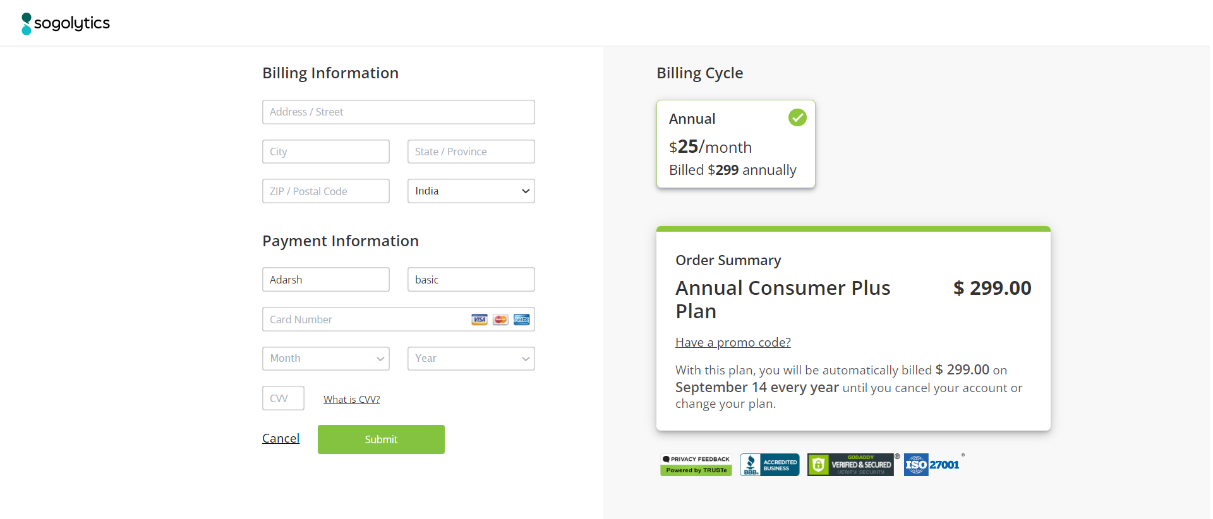Image resolution: width=1213 pixels, height=519 pixels.
Task: Click the American Express card icon
Action: [x=522, y=319]
